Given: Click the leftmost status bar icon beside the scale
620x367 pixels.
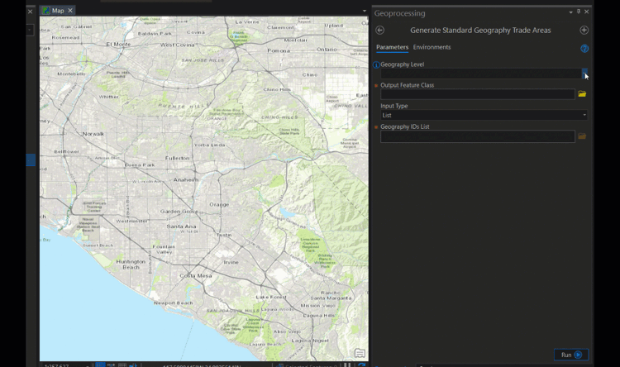Looking at the screenshot, I should click(x=100, y=365).
